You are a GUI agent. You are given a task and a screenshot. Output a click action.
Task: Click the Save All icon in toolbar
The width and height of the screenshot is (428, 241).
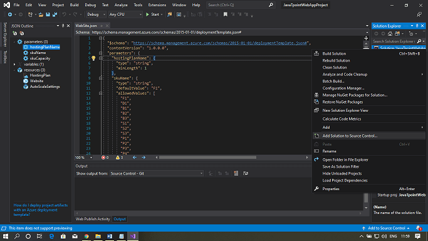(x=55, y=14)
